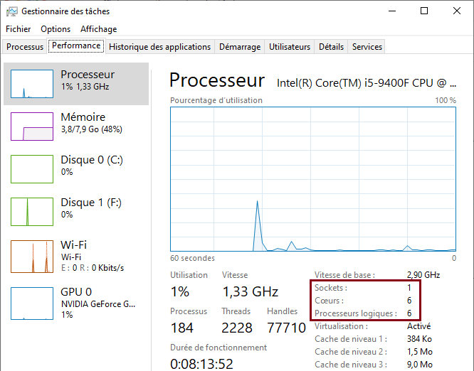
Task: Select the Processeur mini graph thumbnail
Action: (32, 84)
